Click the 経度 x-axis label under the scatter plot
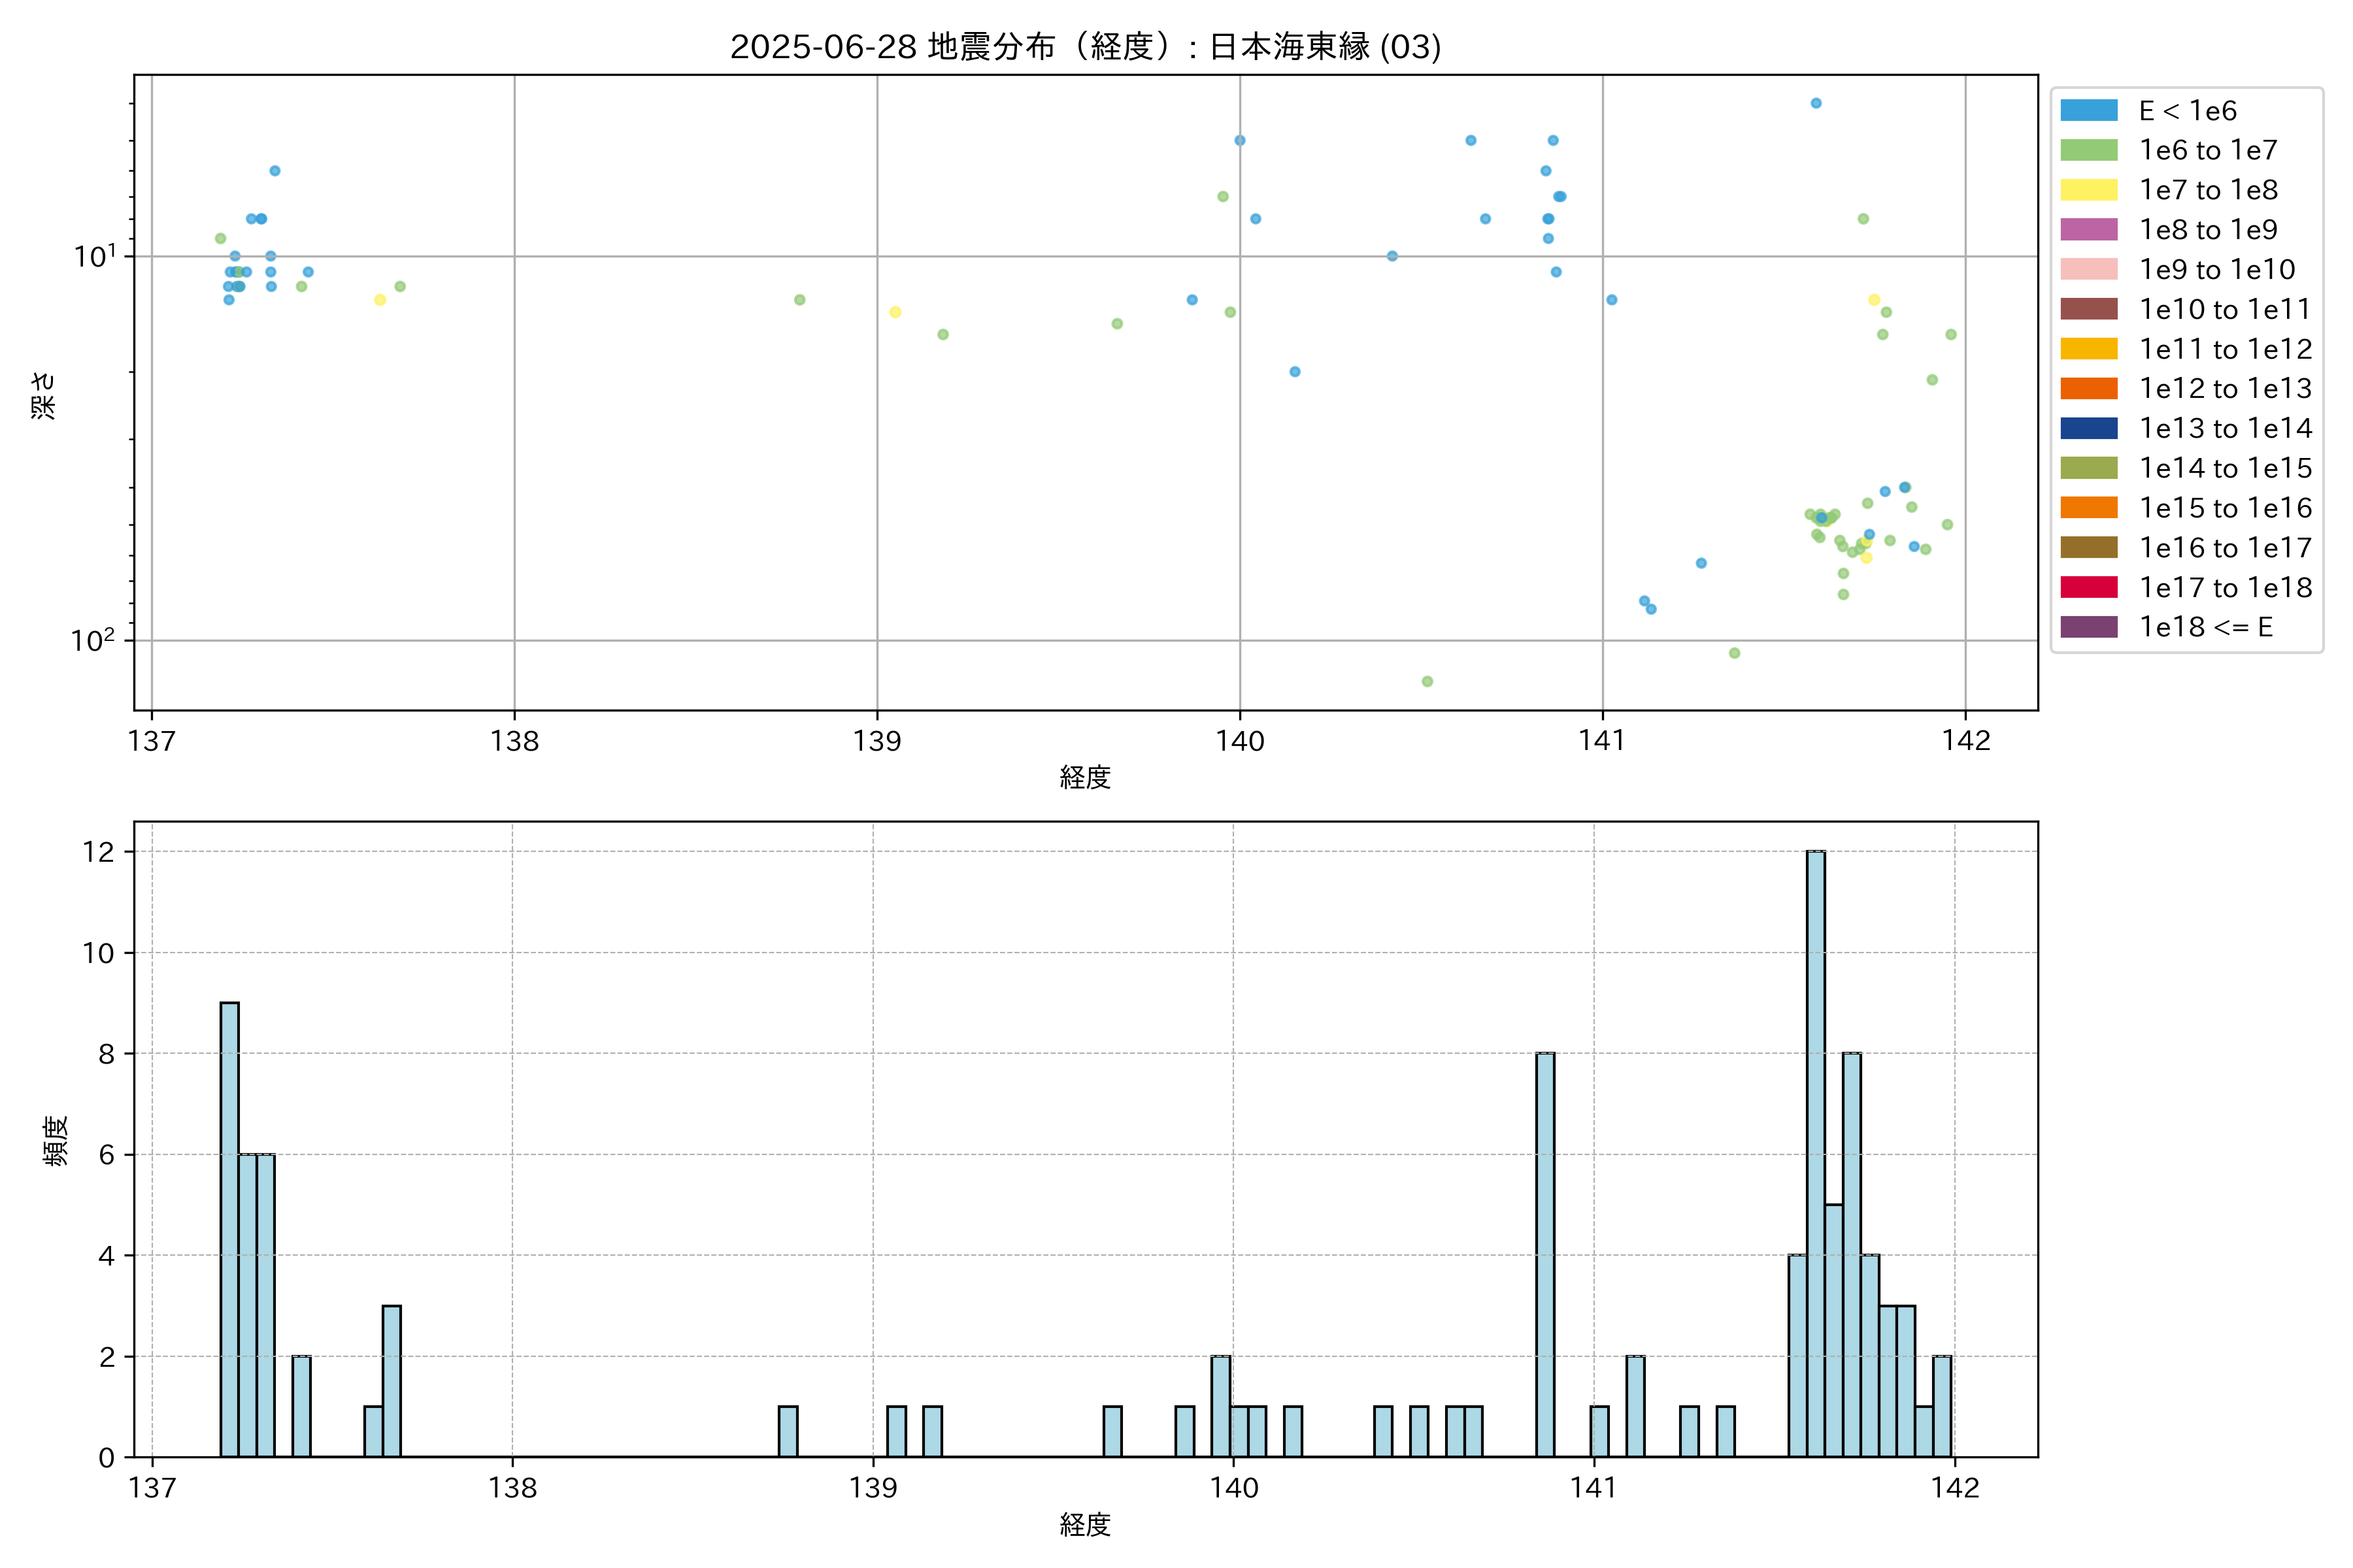This screenshot has height=1568, width=2353. [x=1084, y=777]
